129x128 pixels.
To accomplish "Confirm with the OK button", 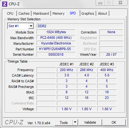I will click(114, 122).
